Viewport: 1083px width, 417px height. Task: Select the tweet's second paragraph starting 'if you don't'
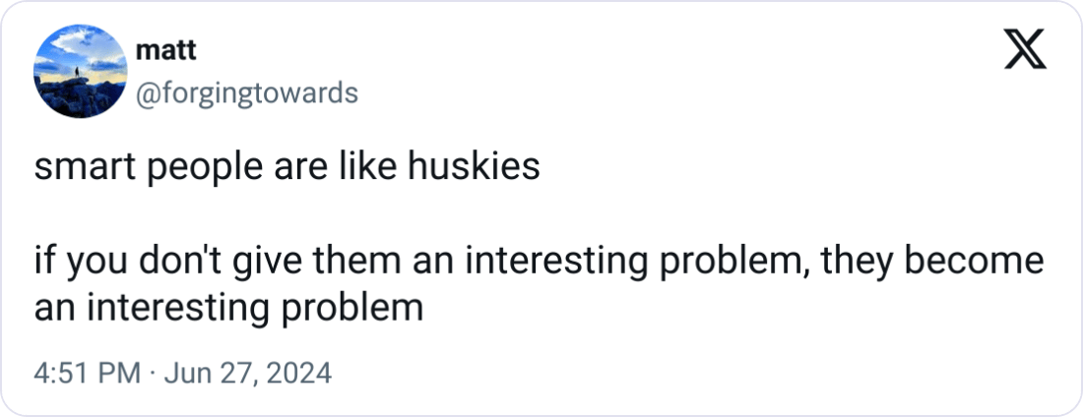(538, 284)
